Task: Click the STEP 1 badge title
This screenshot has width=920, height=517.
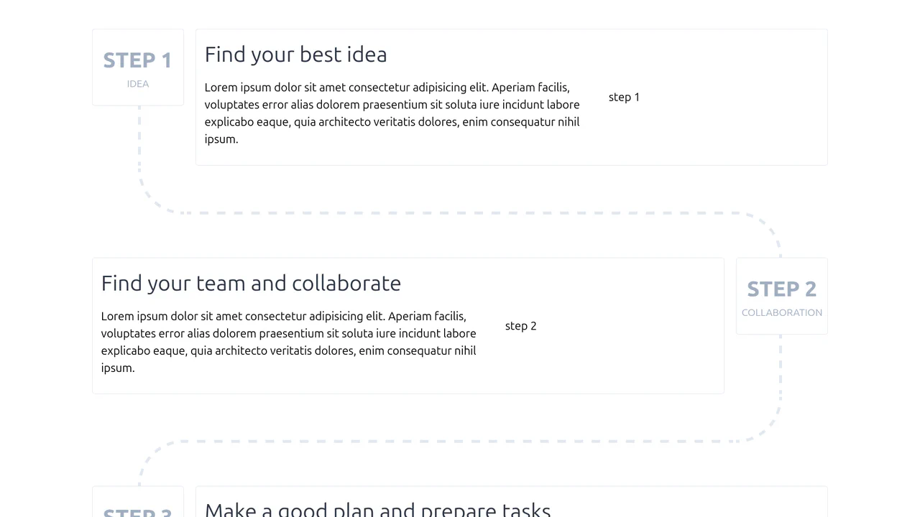Action: tap(137, 60)
